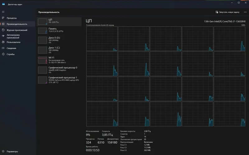Minimize the Диспетчер задач window

[x=232, y=3]
